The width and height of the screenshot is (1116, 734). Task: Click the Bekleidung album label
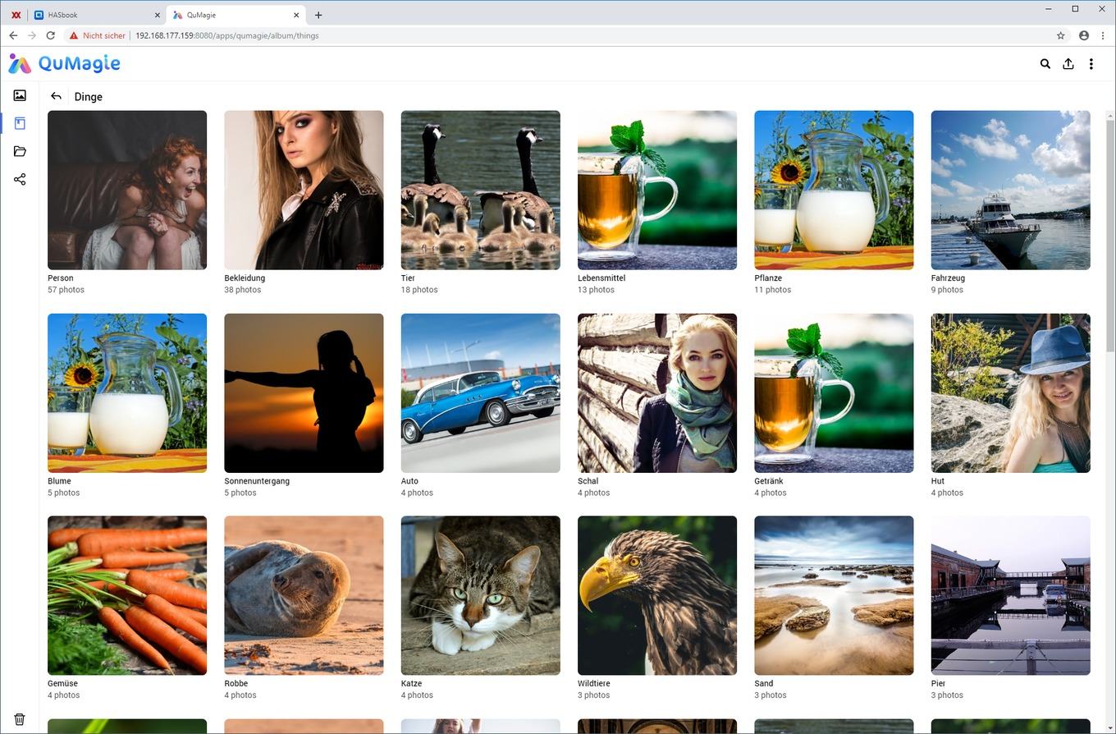pyautogui.click(x=245, y=278)
